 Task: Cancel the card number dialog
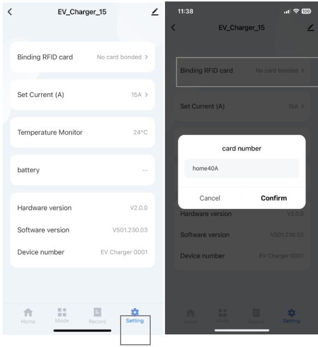coord(210,198)
